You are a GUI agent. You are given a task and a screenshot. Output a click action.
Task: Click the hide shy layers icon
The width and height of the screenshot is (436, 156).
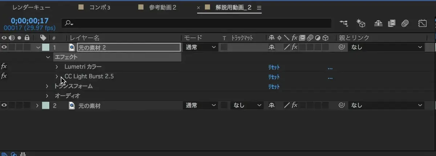[378, 24]
